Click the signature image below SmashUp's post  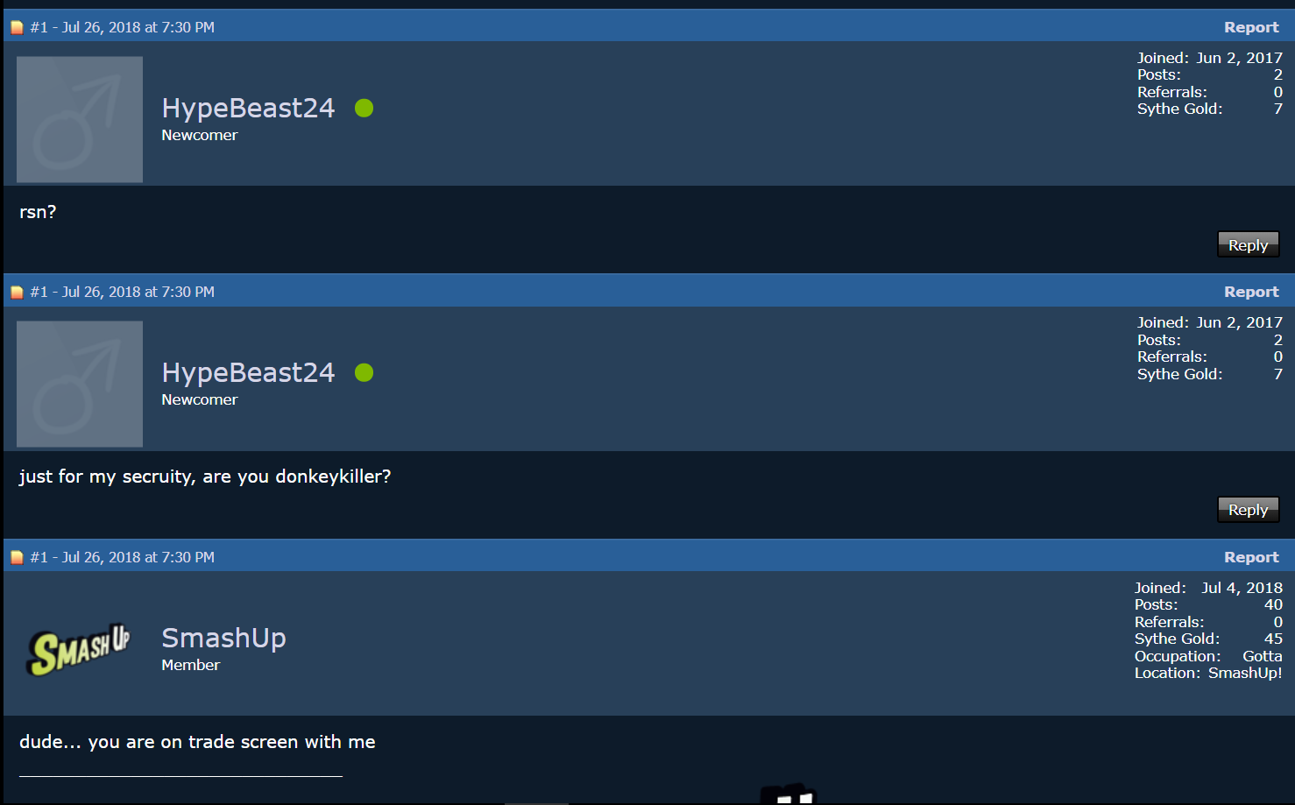point(789,794)
